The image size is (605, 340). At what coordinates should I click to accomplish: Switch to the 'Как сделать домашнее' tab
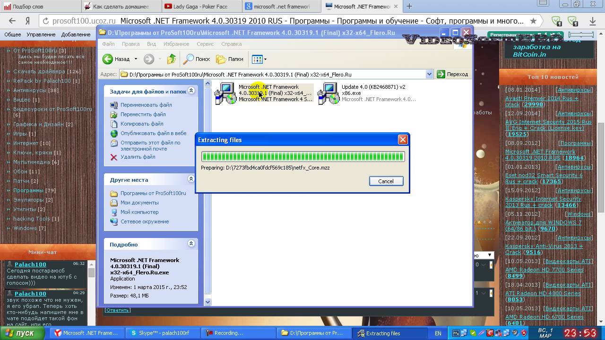point(121,7)
